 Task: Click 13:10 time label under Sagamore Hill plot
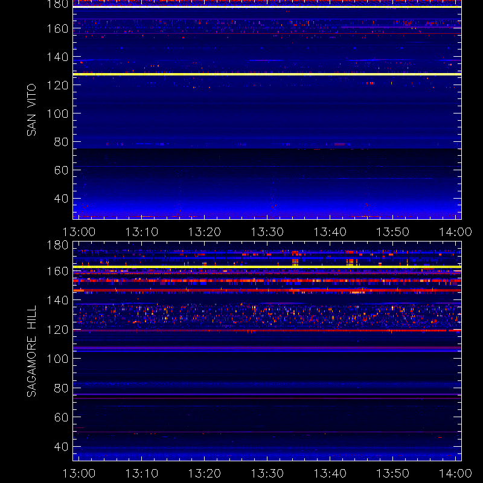pos(142,473)
